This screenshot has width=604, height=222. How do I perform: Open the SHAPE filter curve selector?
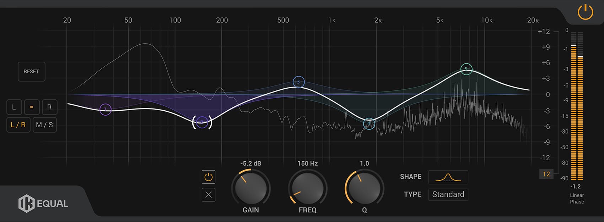448,177
